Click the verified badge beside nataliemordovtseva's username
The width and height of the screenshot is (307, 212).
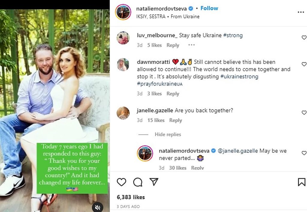coord(191,9)
